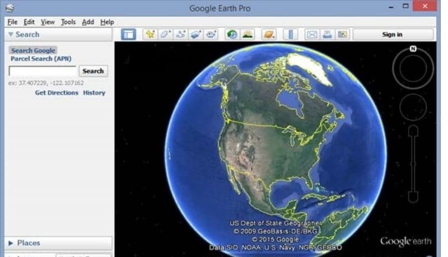
Task: Open the ruler tool
Action: click(291, 35)
